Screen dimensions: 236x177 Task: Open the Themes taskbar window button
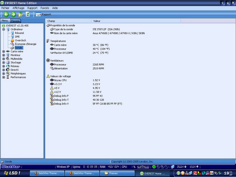[x=113, y=173]
